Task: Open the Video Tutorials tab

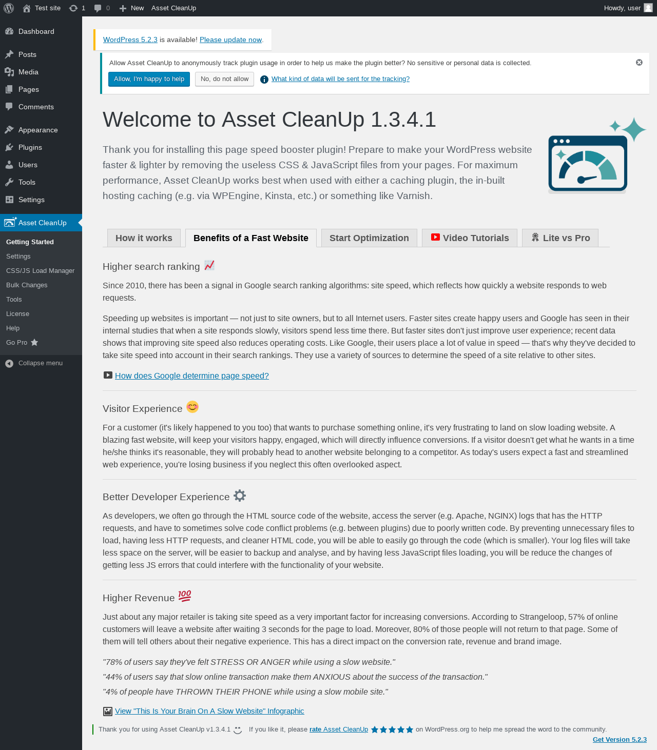Action: [470, 238]
